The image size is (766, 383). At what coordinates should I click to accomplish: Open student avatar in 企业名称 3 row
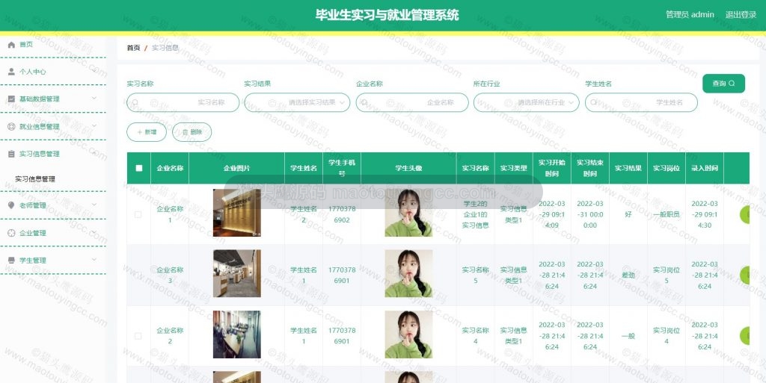pos(408,273)
